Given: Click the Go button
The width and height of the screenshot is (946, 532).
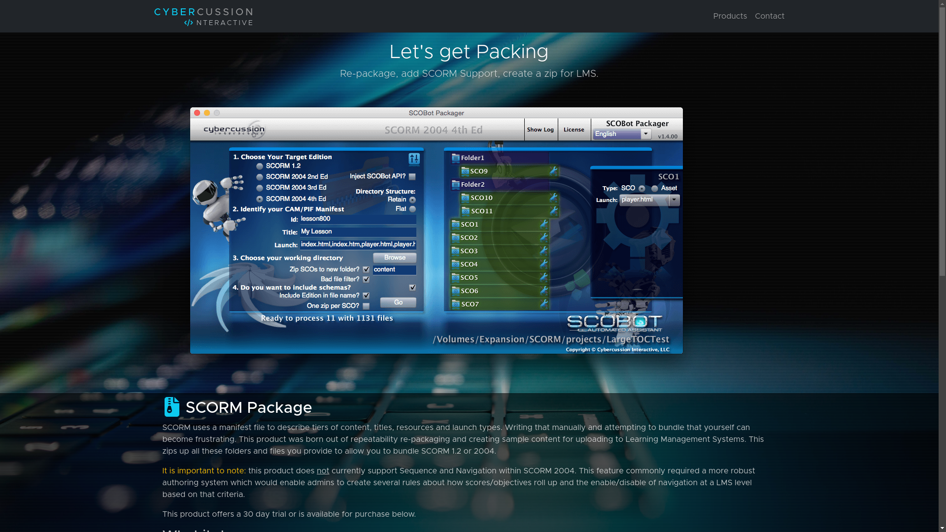Looking at the screenshot, I should 398,302.
